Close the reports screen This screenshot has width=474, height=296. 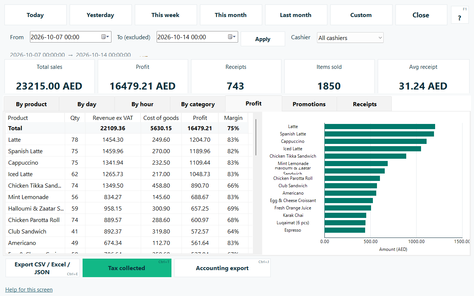[421, 15]
